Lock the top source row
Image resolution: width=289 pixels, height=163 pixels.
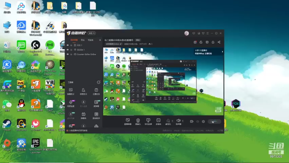[x=71, y=45]
